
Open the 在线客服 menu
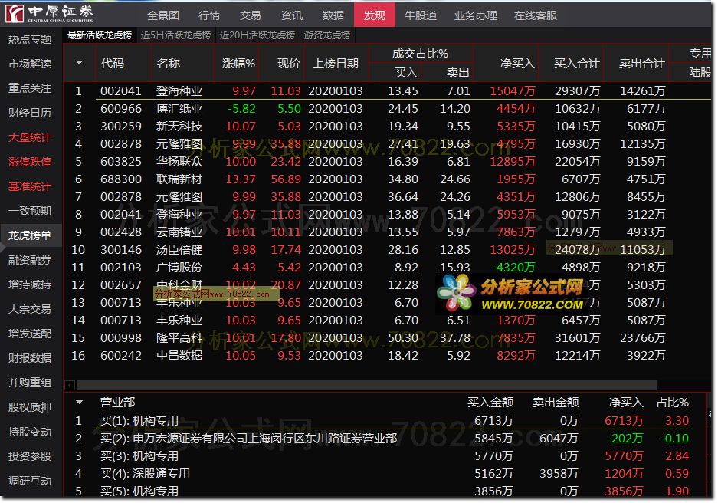coord(536,15)
